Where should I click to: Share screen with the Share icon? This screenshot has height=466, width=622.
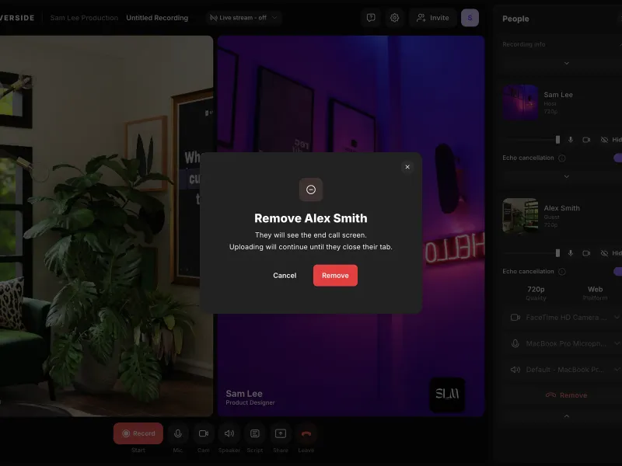(281, 433)
